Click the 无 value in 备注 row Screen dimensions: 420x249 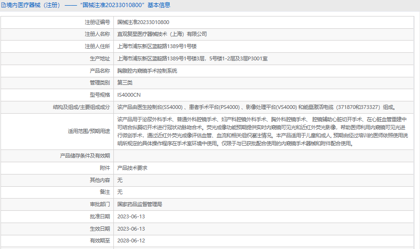tap(120, 192)
